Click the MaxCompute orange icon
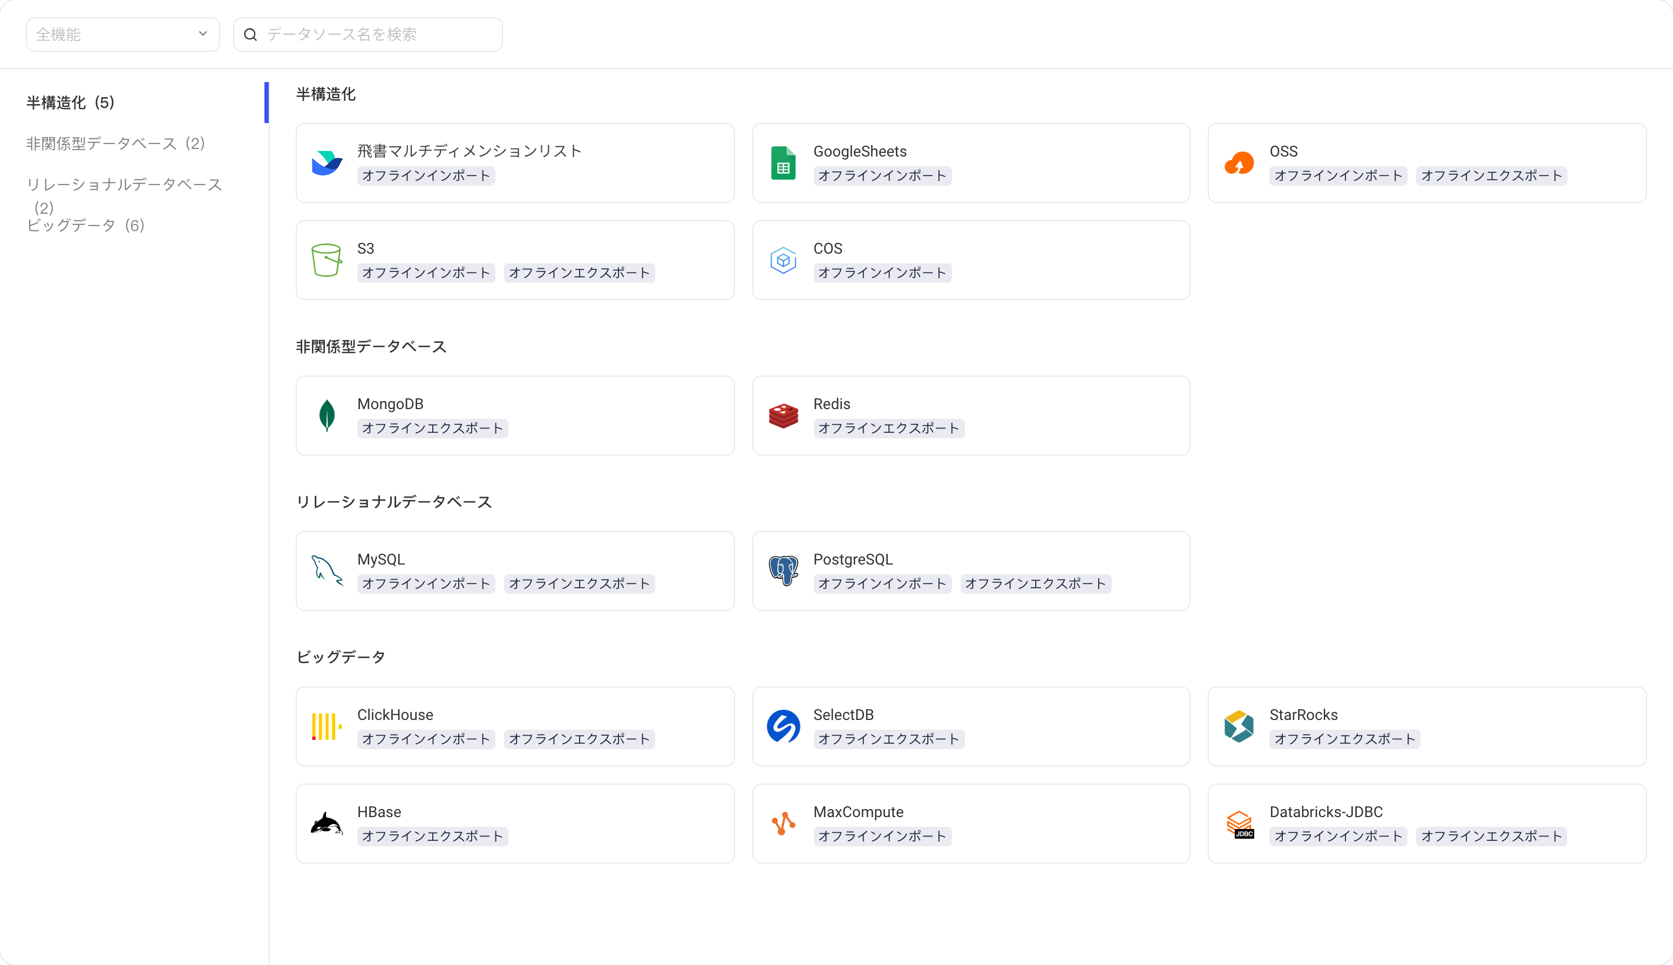 (783, 824)
